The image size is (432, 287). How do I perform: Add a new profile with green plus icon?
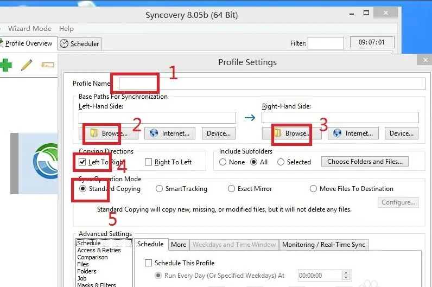[5, 65]
